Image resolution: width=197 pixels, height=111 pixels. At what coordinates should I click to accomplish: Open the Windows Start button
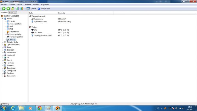click(x=4, y=108)
